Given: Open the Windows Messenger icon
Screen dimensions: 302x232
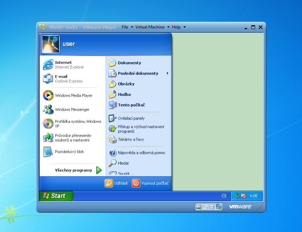Looking at the screenshot, I should pos(48,110).
